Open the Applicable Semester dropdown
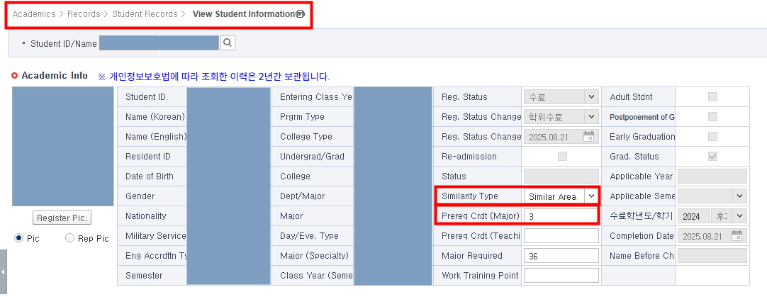 pyautogui.click(x=739, y=196)
